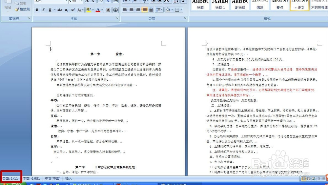328x185 pixels.
Task: Open line spacing options
Action: (x=159, y=10)
